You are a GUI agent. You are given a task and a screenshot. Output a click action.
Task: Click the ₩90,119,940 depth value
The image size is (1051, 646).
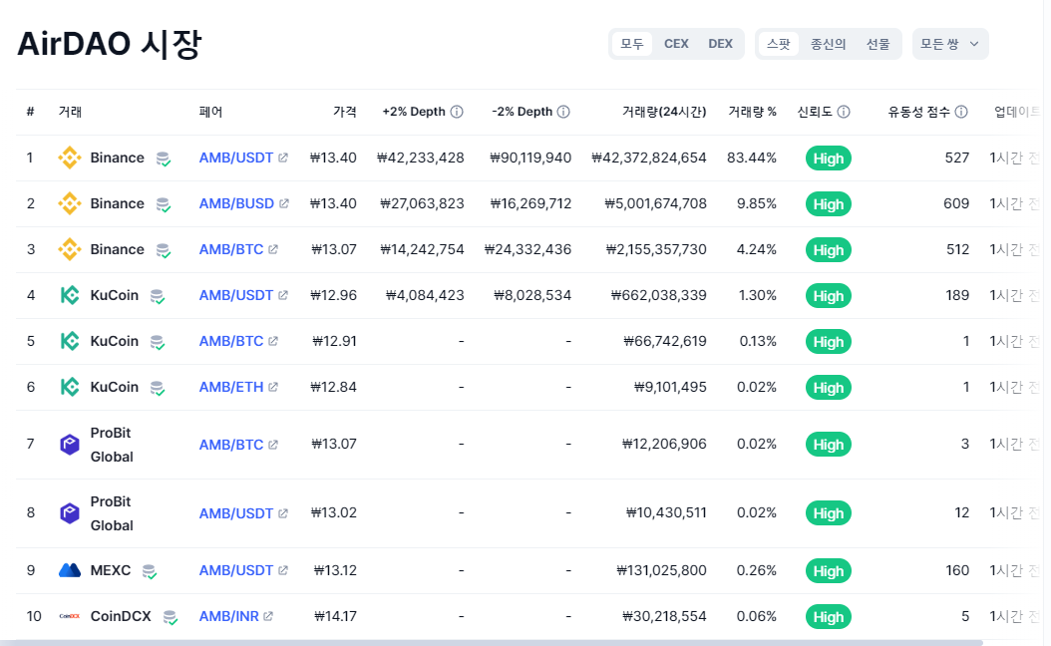pyautogui.click(x=530, y=158)
